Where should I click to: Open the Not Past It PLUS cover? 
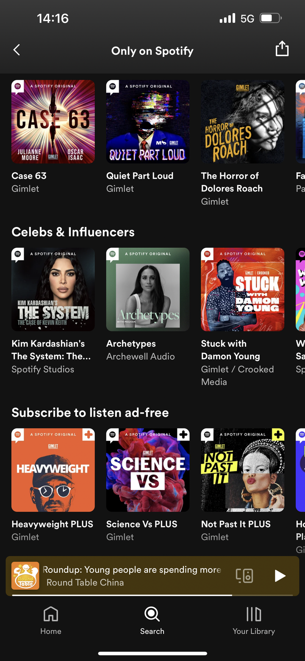click(243, 470)
